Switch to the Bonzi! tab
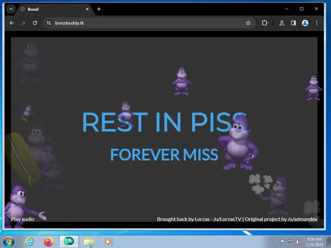Viewport: 331px width, 248px height. (x=55, y=9)
